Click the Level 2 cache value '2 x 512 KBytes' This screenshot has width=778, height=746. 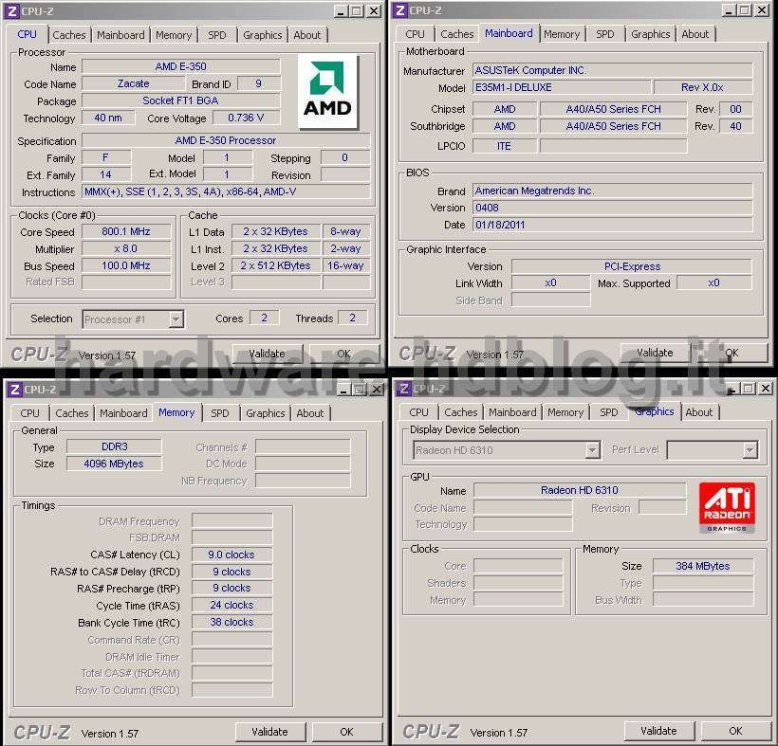click(x=276, y=265)
